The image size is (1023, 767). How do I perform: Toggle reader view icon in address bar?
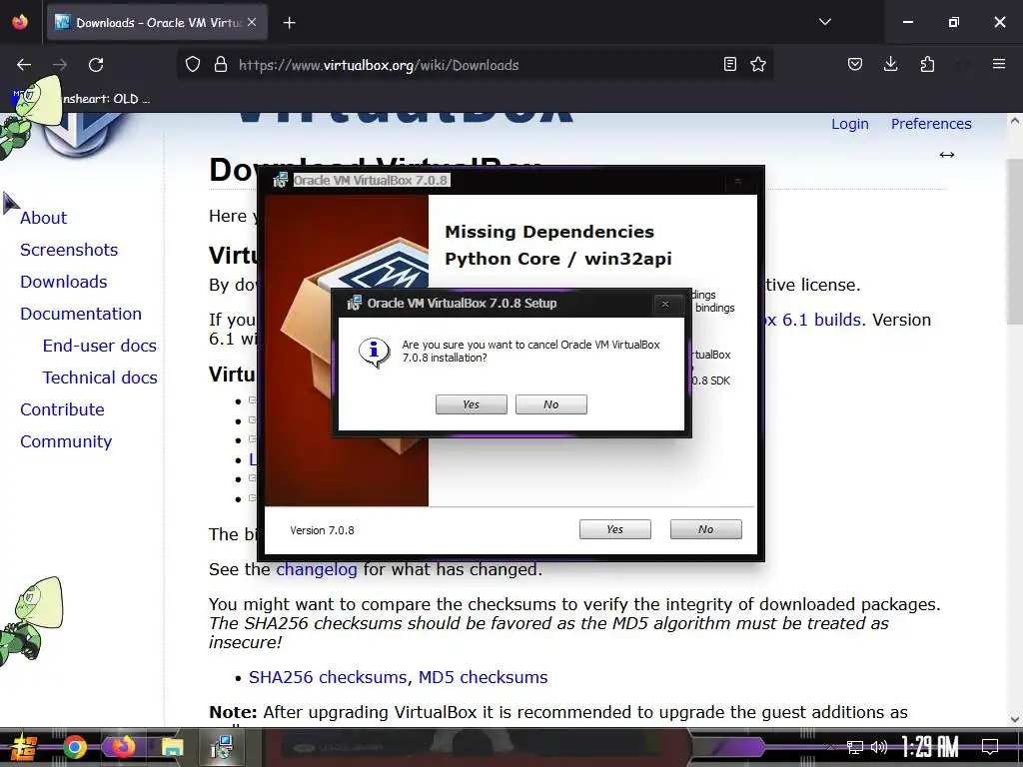pos(730,64)
